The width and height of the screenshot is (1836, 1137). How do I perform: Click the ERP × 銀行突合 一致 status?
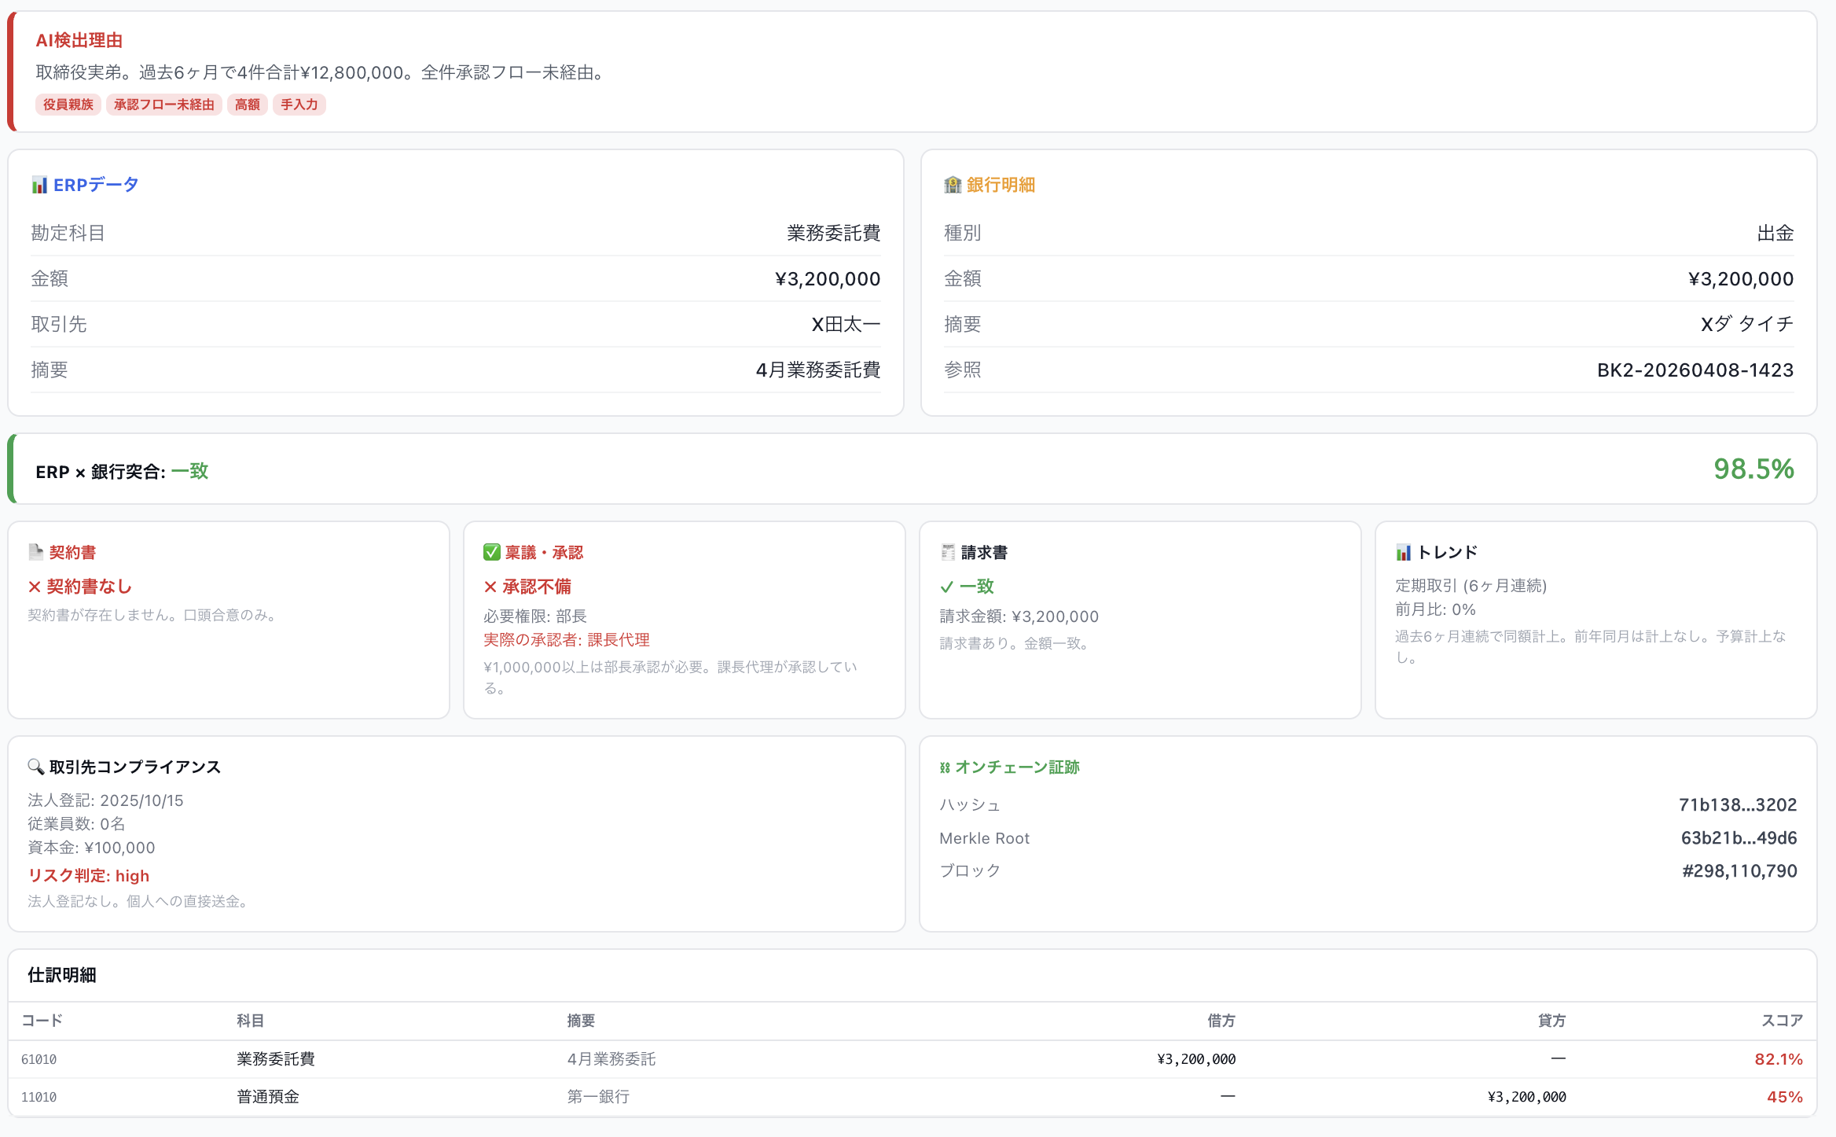[x=189, y=472]
